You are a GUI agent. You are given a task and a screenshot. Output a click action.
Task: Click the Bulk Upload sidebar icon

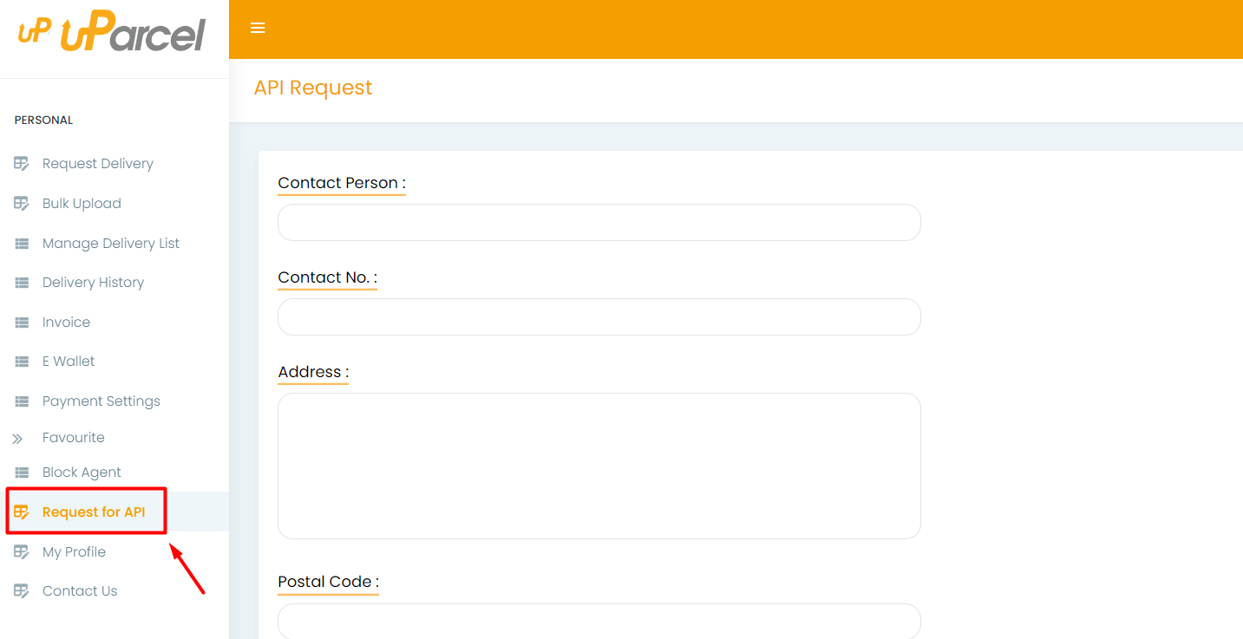(22, 204)
